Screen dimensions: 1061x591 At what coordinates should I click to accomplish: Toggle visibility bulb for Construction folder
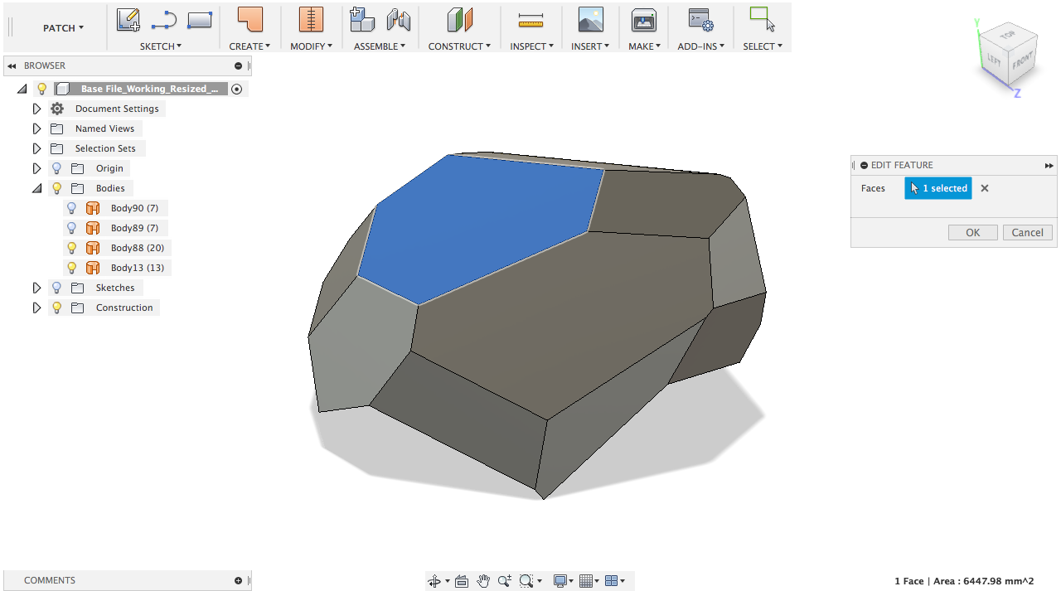tap(56, 308)
